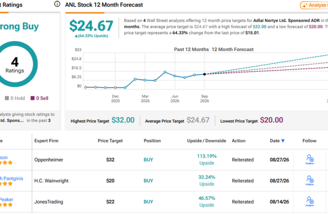
Task: Click the Upside / Downside column header
Action: tap(207, 141)
